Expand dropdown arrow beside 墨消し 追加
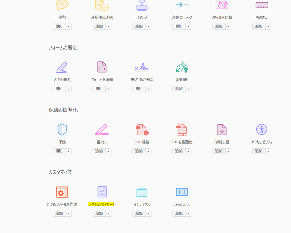 coord(108,151)
